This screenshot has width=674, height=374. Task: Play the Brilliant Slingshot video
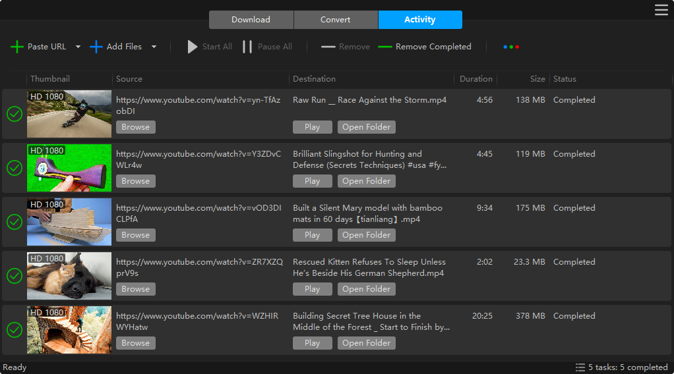313,181
